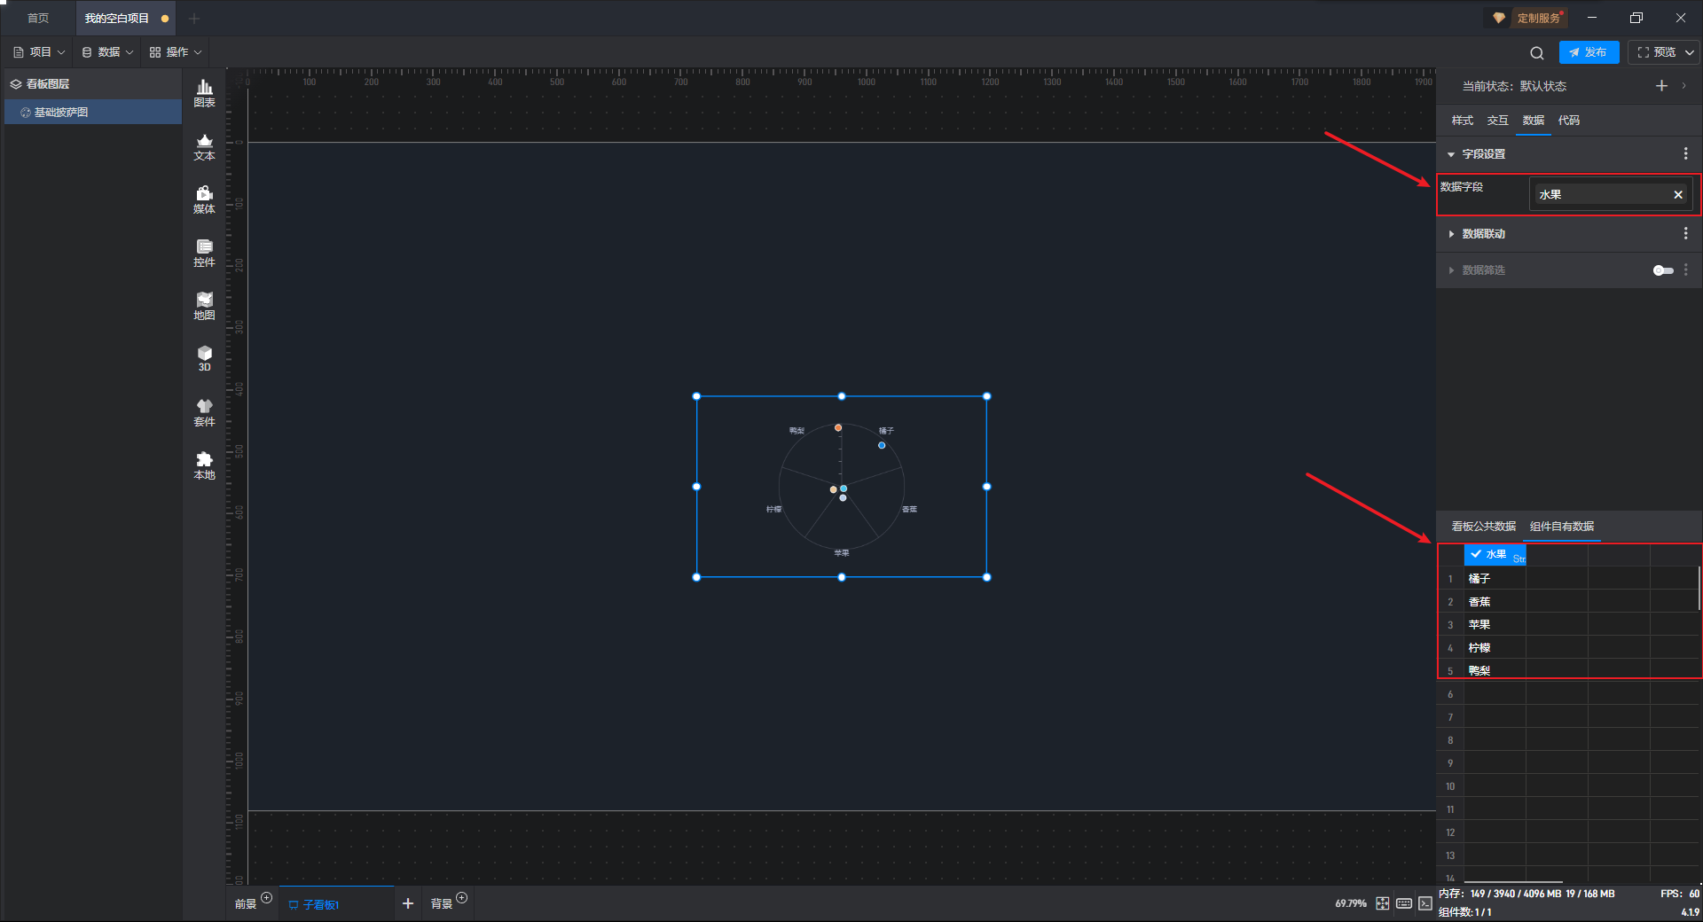Click row number 6 in data table
The height and width of the screenshot is (922, 1703).
click(1450, 694)
